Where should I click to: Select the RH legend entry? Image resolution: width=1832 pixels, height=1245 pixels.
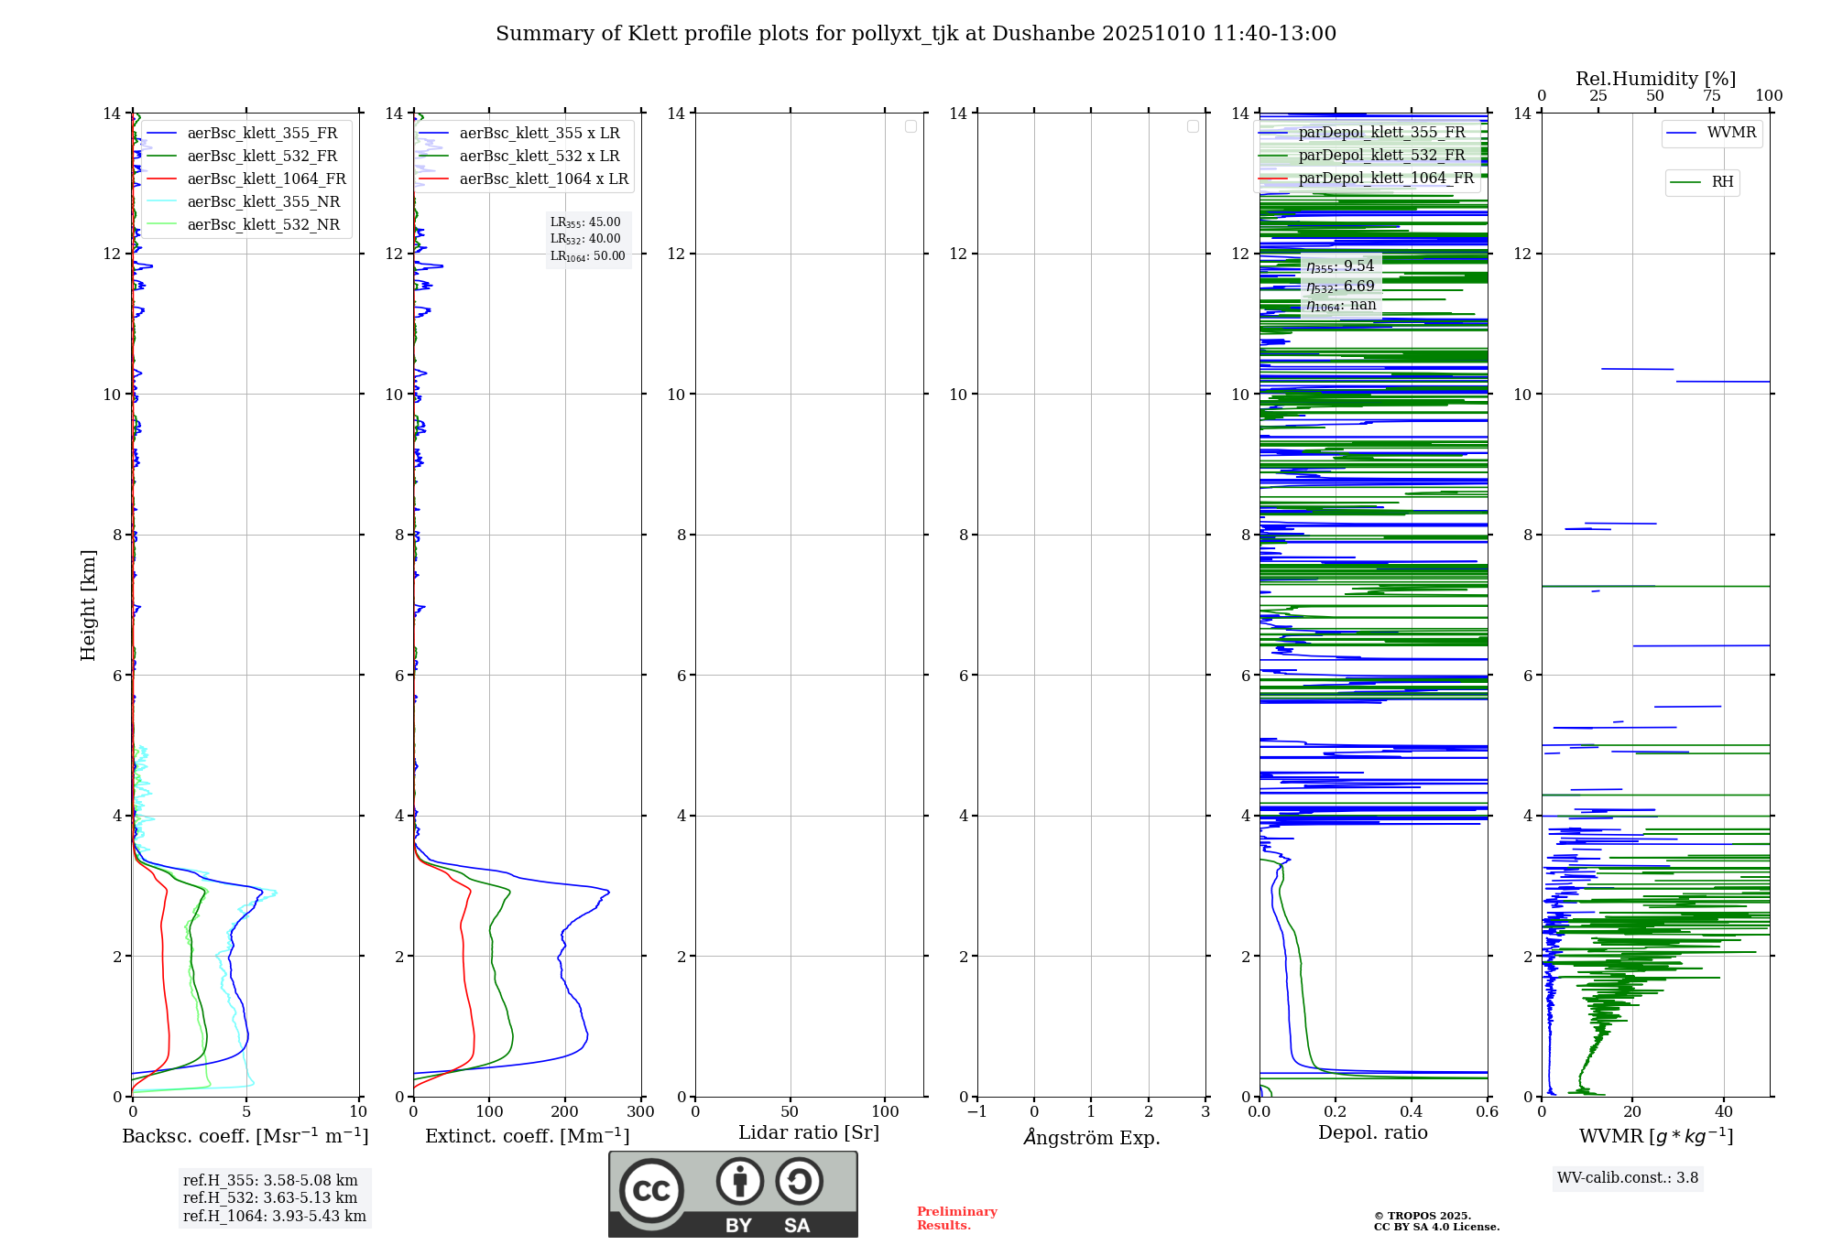click(x=1721, y=182)
